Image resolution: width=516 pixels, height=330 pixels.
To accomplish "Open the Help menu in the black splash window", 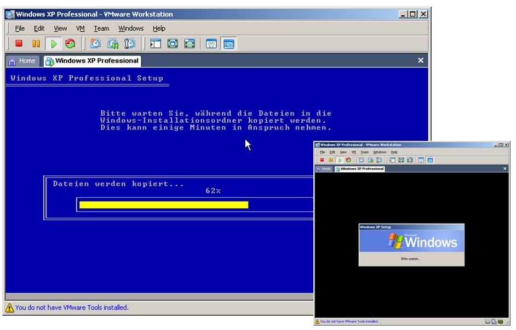I will pos(394,152).
